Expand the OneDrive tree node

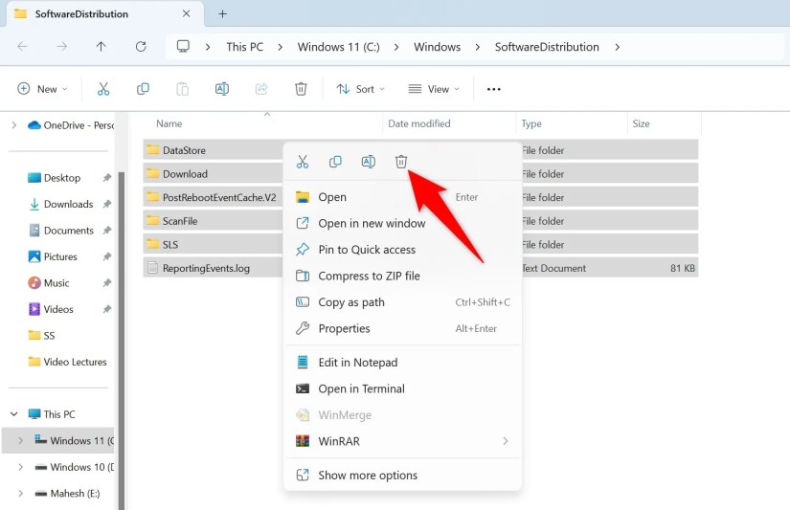(13, 124)
